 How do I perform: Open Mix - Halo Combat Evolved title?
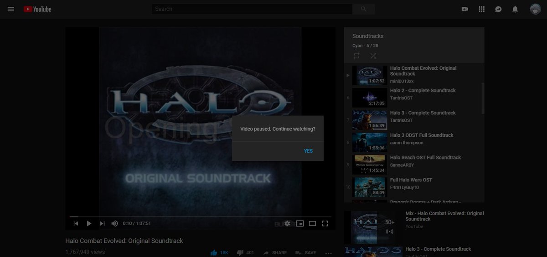click(x=444, y=216)
